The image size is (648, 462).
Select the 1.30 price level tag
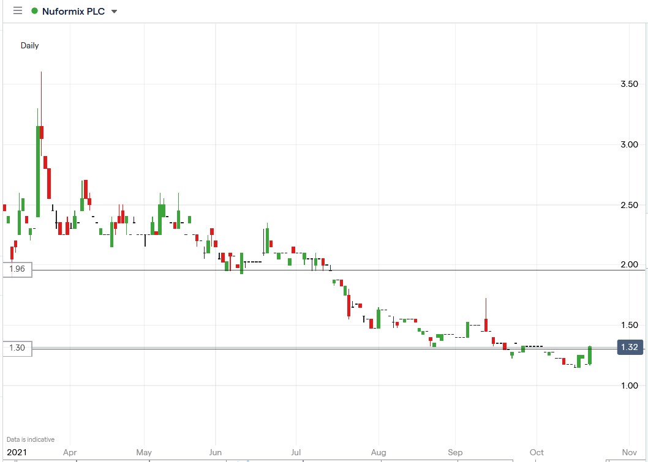[x=17, y=348]
